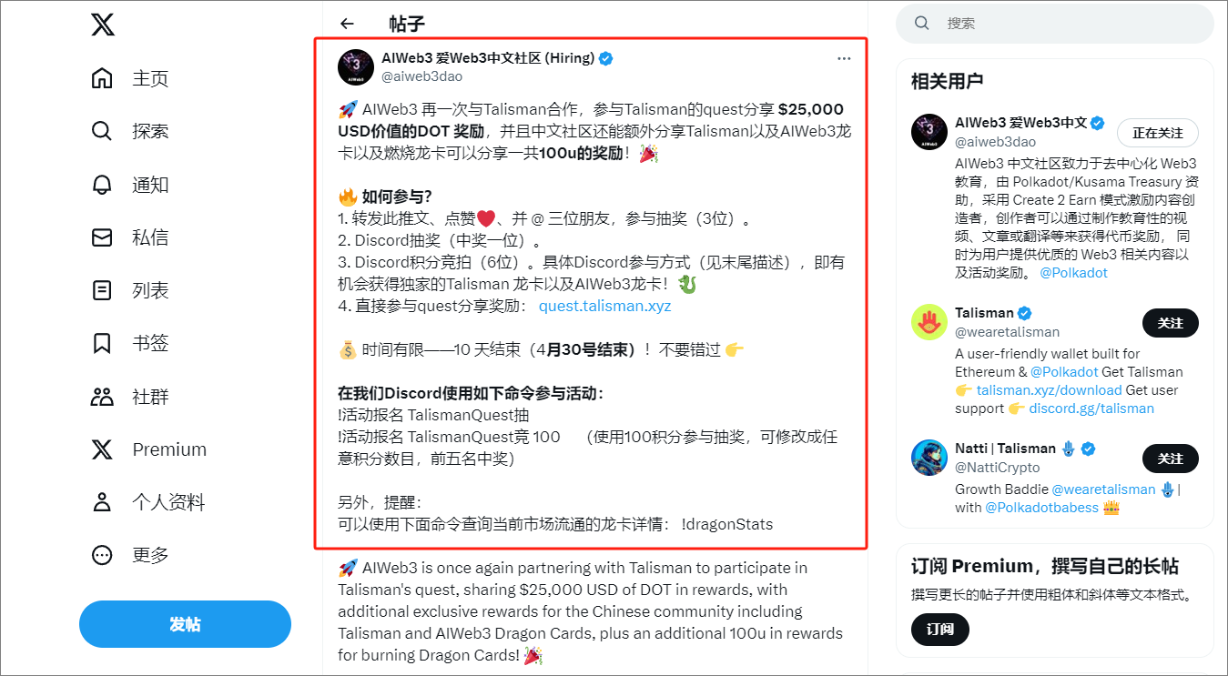Click the 搜索 search input field
Image resolution: width=1228 pixels, height=676 pixels.
click(x=1055, y=23)
